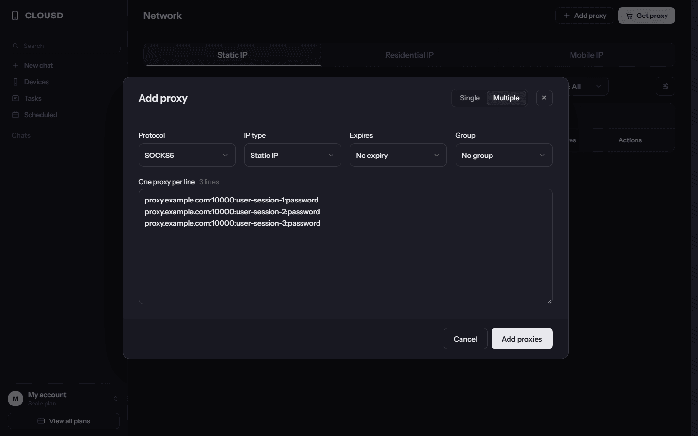
Task: Click the '3 lines' counter text
Action: click(209, 182)
